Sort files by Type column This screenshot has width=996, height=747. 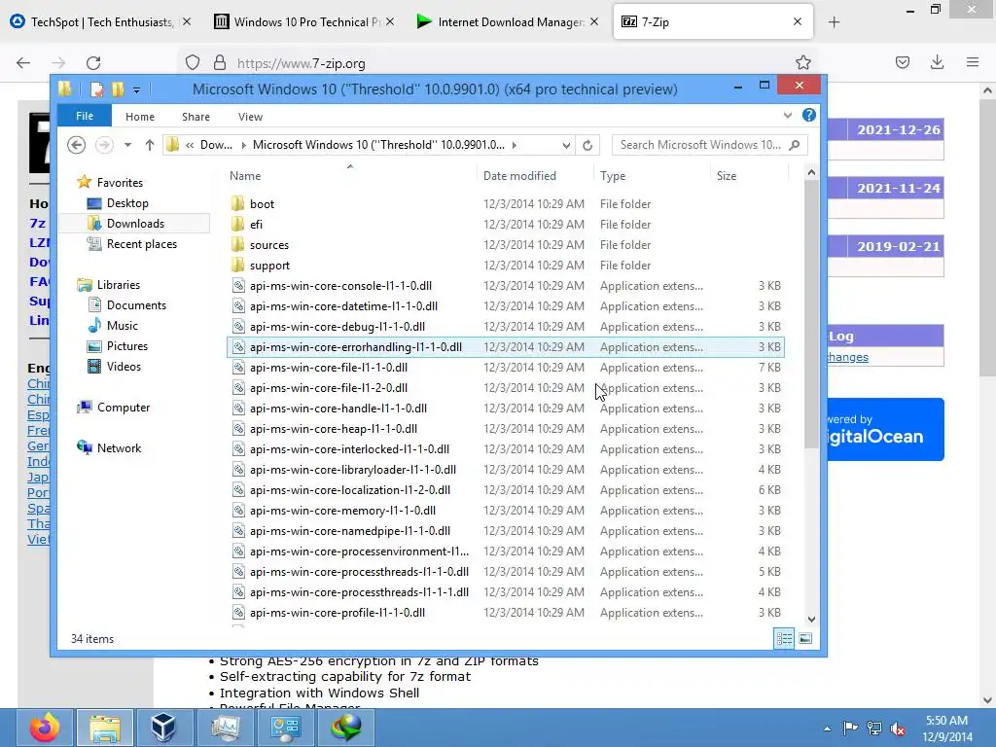(x=613, y=176)
